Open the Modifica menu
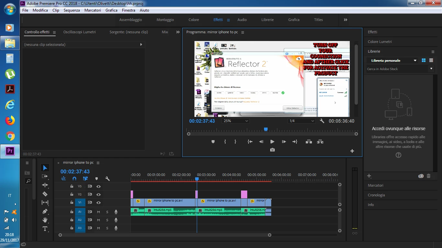 point(40,10)
